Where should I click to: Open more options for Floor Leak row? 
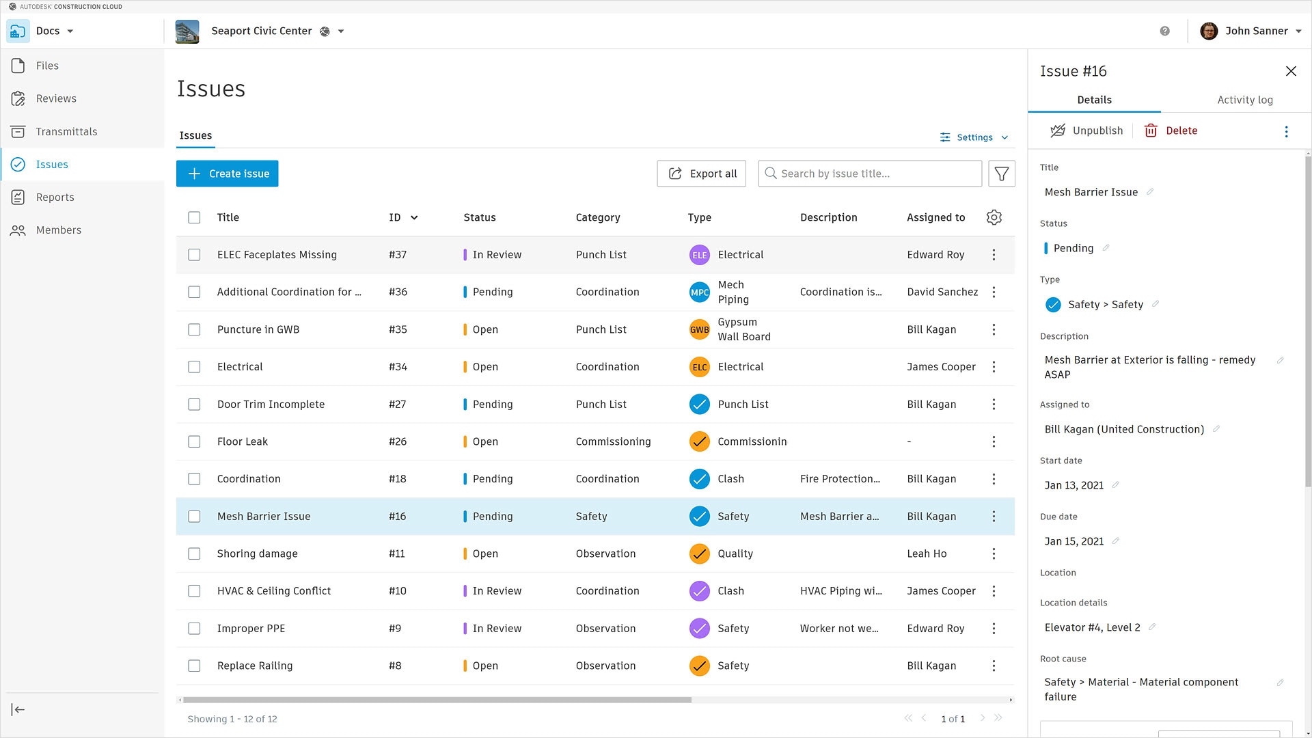994,441
